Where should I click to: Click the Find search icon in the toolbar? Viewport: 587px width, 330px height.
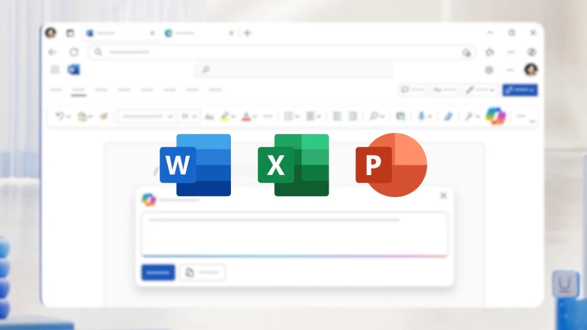point(374,116)
